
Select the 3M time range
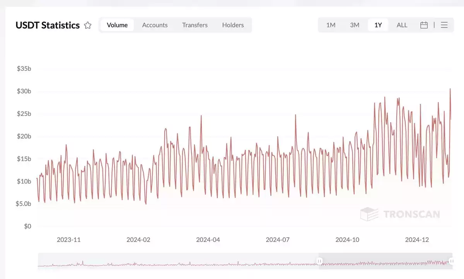[x=355, y=25]
